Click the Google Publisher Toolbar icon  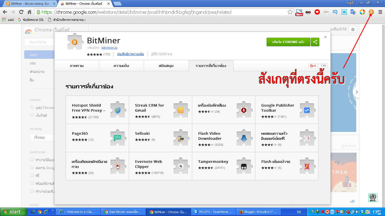[307, 110]
